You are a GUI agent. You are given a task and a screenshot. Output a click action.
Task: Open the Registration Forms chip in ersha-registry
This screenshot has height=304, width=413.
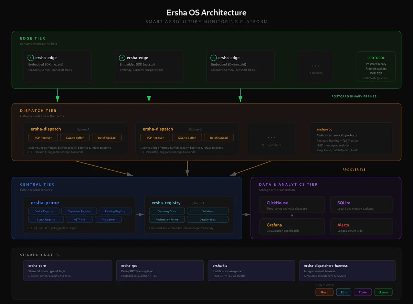[167, 219]
